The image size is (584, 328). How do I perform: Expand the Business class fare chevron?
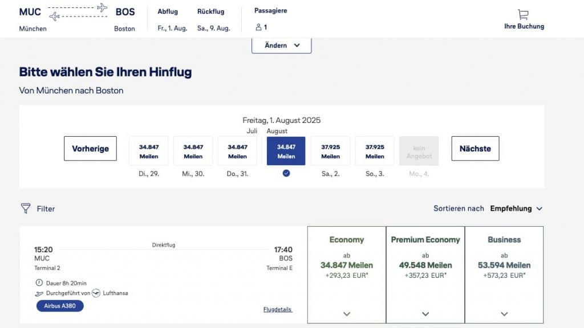504,314
